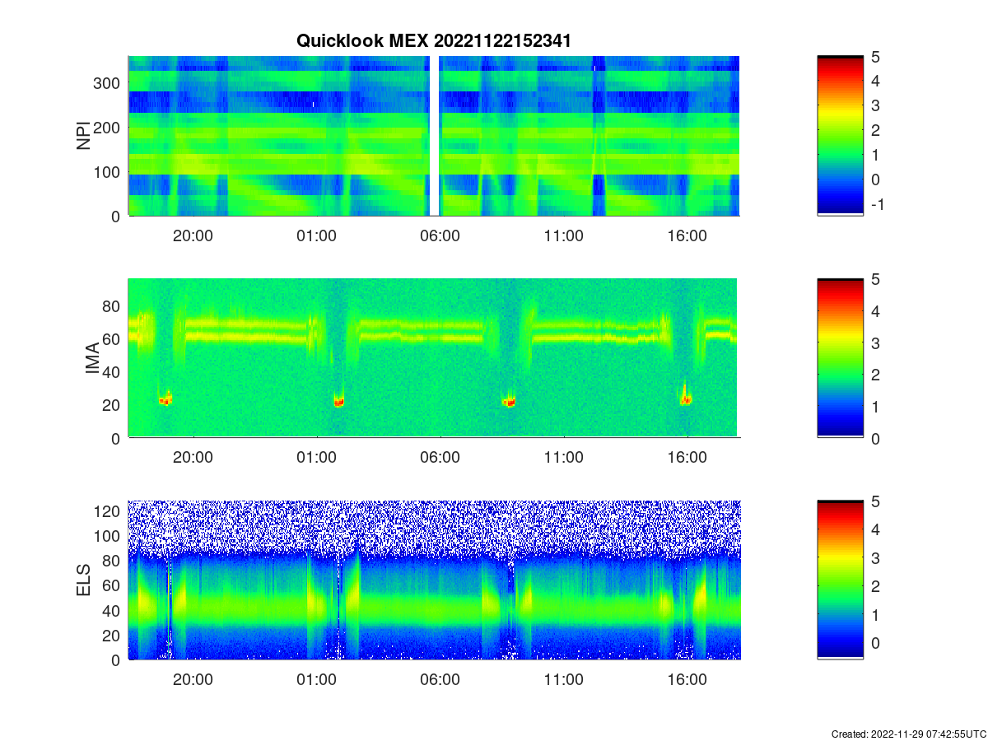This screenshot has width=988, height=741.
Task: Click the ELS spectrogram plot area
Action: 433,580
